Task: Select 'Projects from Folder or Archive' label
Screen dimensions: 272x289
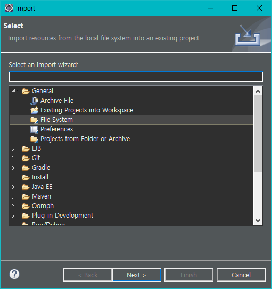Action: [85, 139]
